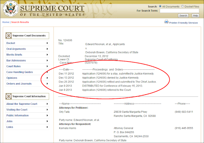Click the case number 'No. 12A606'
Viewport: 204px width, 143px height.
[x=65, y=40]
